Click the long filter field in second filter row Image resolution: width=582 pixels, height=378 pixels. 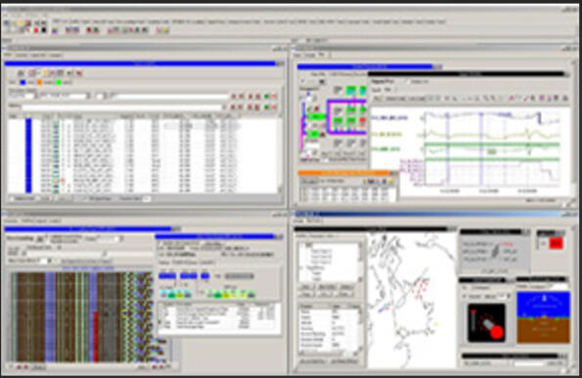tap(123, 107)
